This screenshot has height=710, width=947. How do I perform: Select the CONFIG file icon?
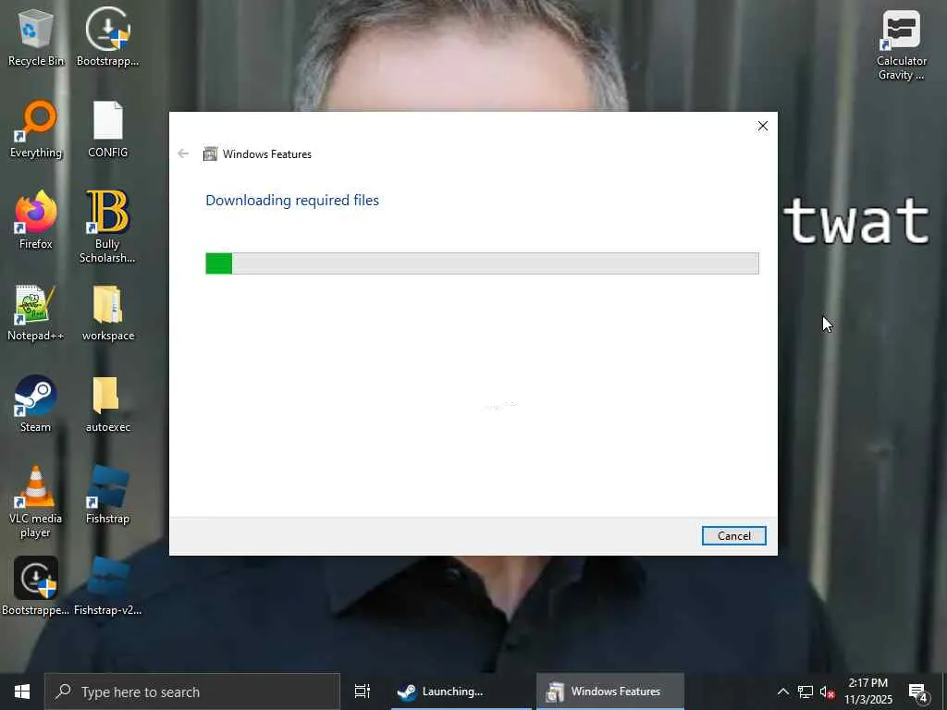point(107,129)
